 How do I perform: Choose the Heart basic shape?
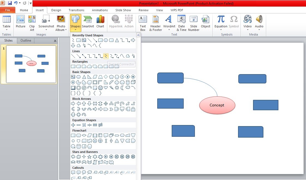coord(106,88)
